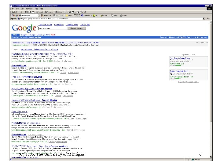This screenshot has width=220, height=165.
Task: Open the Back button history dropdown arrow
Action: 19,12
